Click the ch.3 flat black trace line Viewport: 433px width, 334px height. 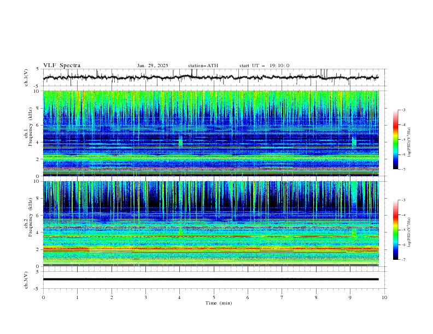click(x=210, y=279)
